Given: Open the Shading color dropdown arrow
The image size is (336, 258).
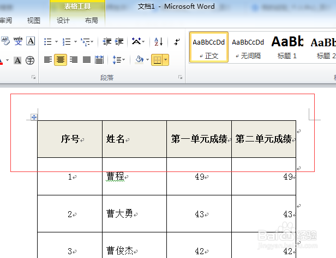Looking at the screenshot, I should (147, 60).
